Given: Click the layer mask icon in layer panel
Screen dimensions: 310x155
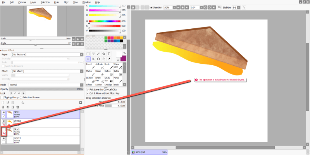Looking at the screenshot, I should [x=81, y=103].
